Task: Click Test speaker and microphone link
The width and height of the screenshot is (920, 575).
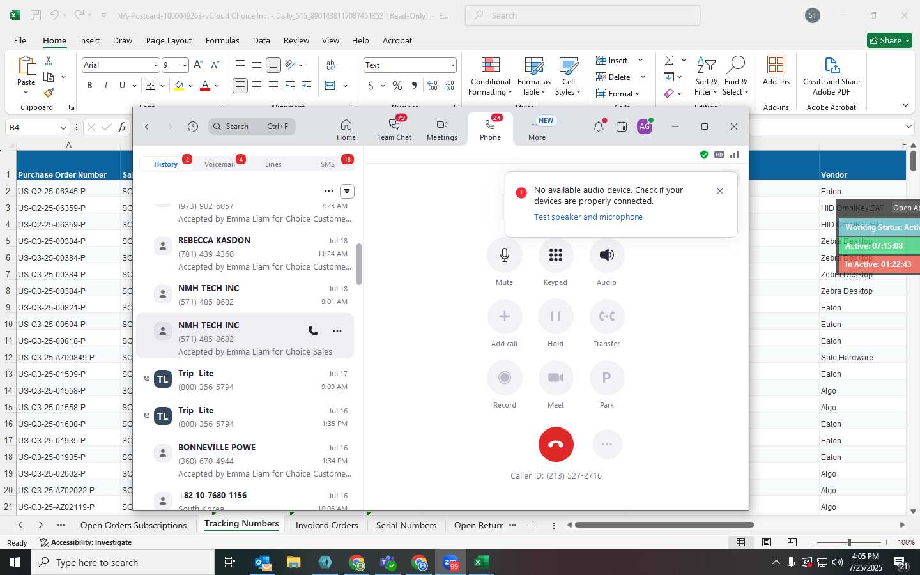Action: pos(588,217)
